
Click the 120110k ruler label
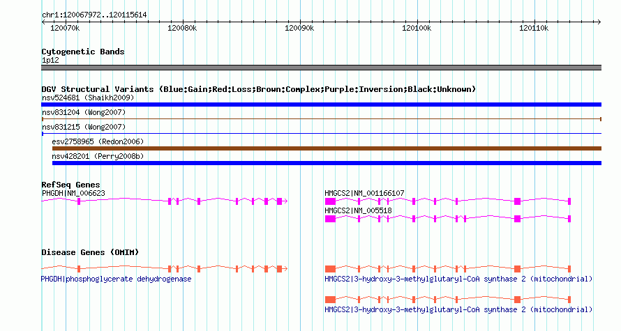coord(534,29)
